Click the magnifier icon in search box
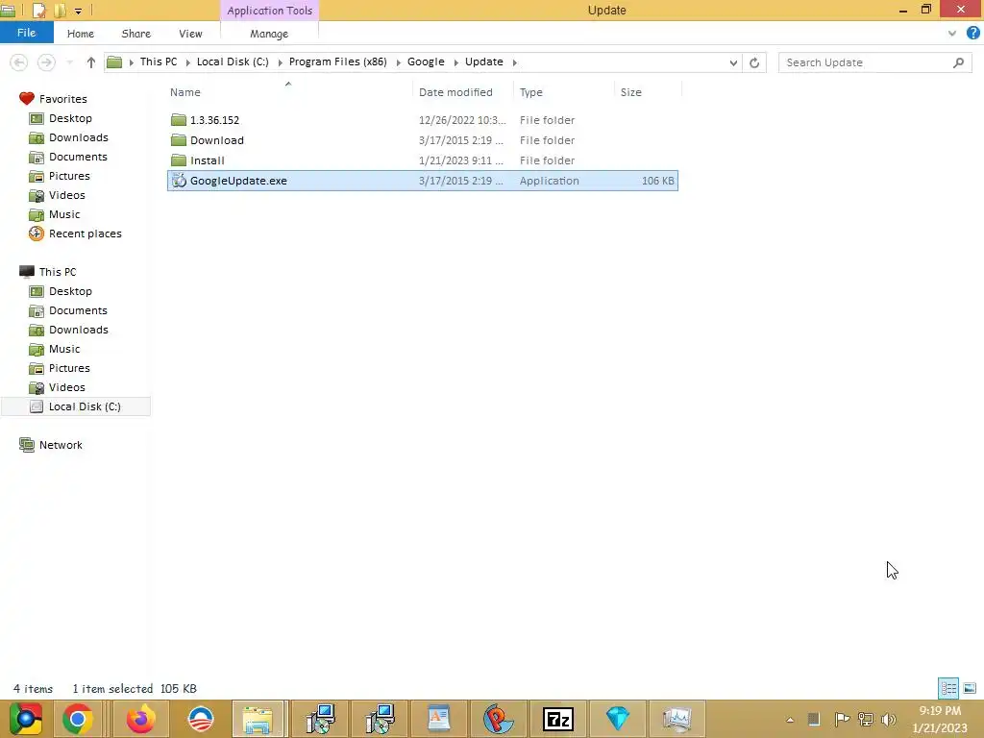Image resolution: width=984 pixels, height=738 pixels. click(958, 62)
